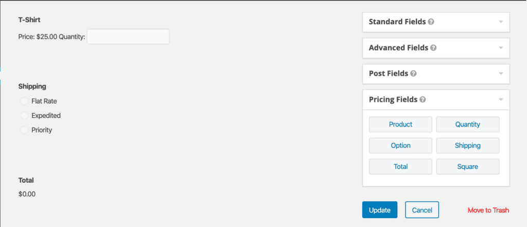The height and width of the screenshot is (227, 527).
Task: Add an Option pricing field
Action: click(400, 146)
